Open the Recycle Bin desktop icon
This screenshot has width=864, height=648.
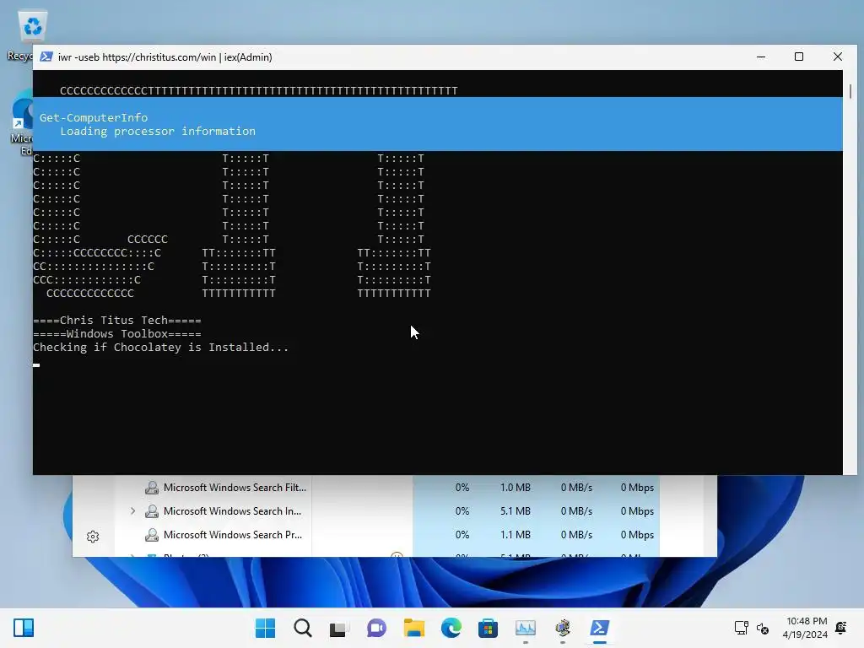click(x=32, y=26)
